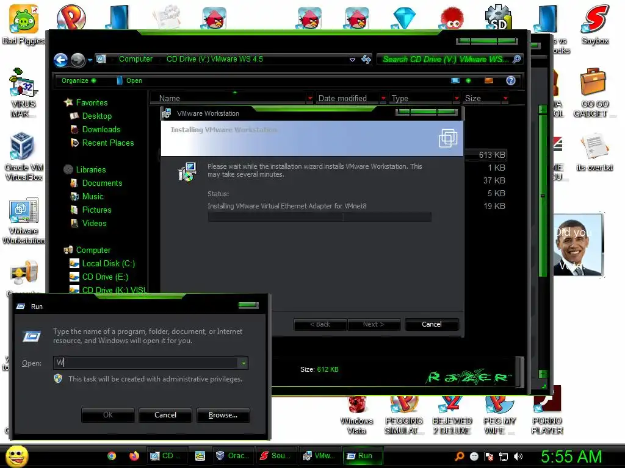Launch Oracle VM VirtualBox desktop icon
The image size is (625, 468).
[x=23, y=157]
